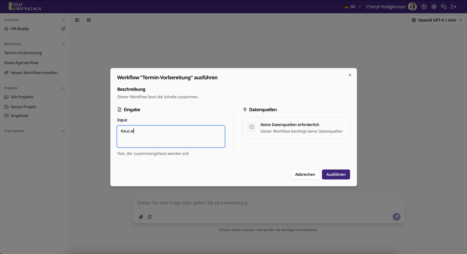Play the tutorial video icon in header
This screenshot has height=254, width=467.
point(424,6)
